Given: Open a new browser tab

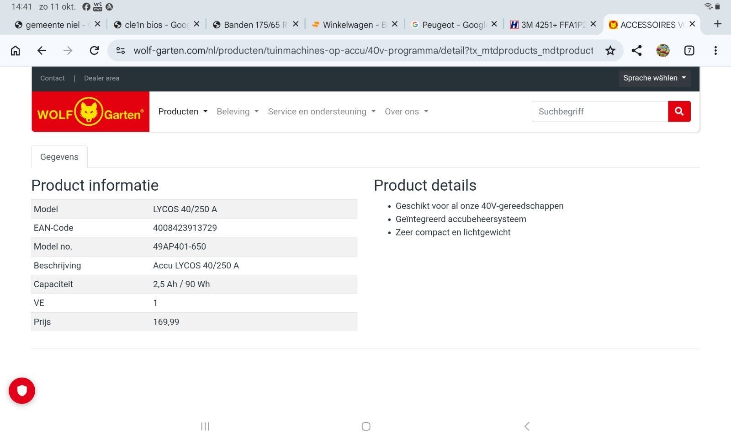Looking at the screenshot, I should pos(718,24).
